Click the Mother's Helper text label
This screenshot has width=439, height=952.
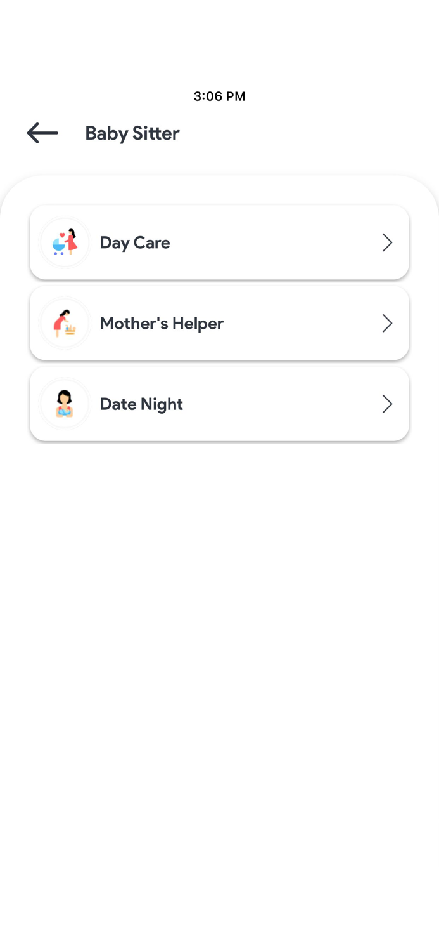pyautogui.click(x=162, y=323)
